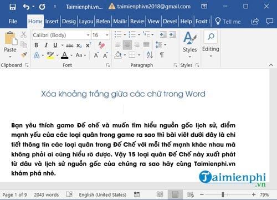Decrease the paragraph indent

point(163,34)
